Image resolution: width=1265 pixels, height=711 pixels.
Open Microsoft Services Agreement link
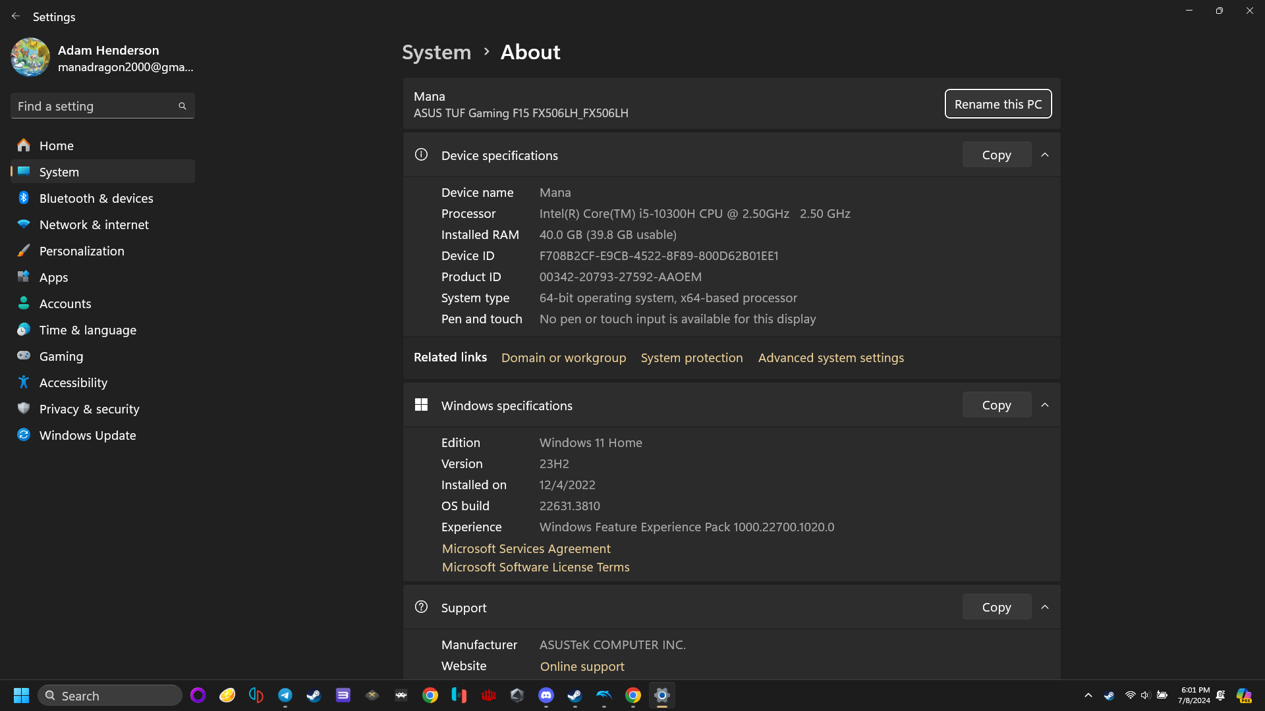pyautogui.click(x=526, y=548)
